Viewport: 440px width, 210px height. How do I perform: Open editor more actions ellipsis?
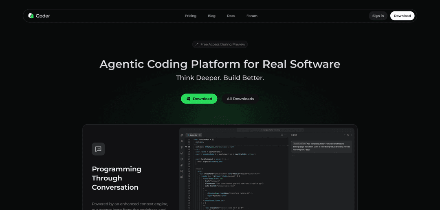pyautogui.click(x=285, y=135)
